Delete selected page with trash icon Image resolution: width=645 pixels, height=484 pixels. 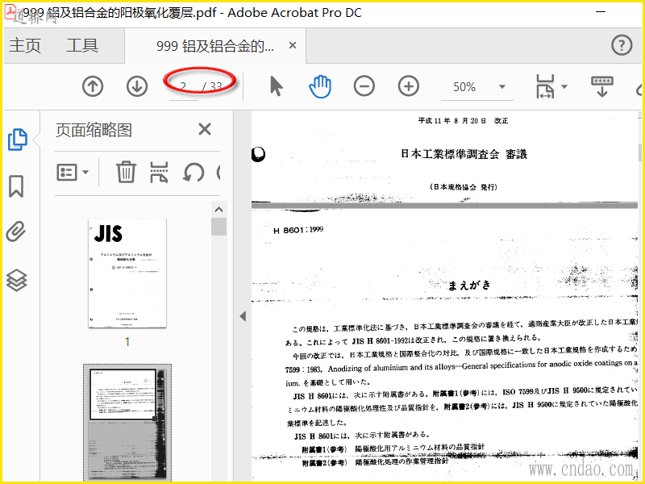[126, 172]
